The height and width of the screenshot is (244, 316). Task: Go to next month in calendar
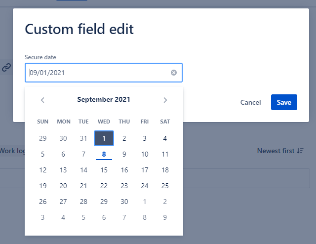[x=165, y=100]
